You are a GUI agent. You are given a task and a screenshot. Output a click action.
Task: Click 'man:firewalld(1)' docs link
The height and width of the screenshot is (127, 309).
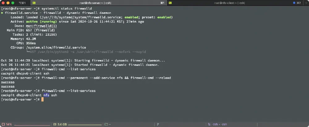(x=41, y=26)
